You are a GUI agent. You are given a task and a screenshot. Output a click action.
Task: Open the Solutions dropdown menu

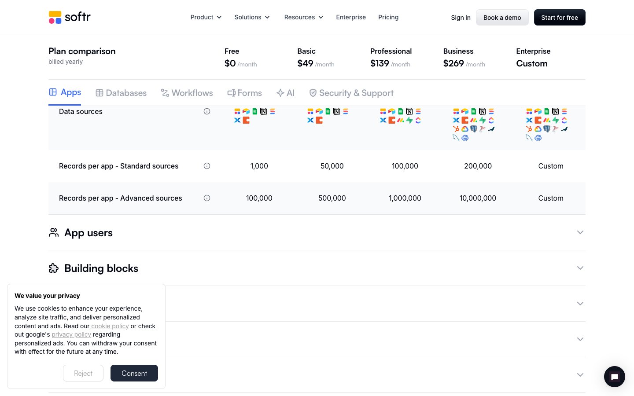click(252, 17)
